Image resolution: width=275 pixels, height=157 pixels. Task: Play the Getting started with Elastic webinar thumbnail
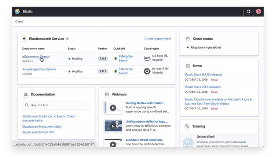coord(113,108)
